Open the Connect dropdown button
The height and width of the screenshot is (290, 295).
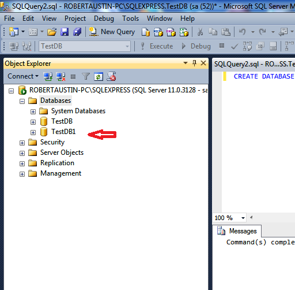coord(23,76)
